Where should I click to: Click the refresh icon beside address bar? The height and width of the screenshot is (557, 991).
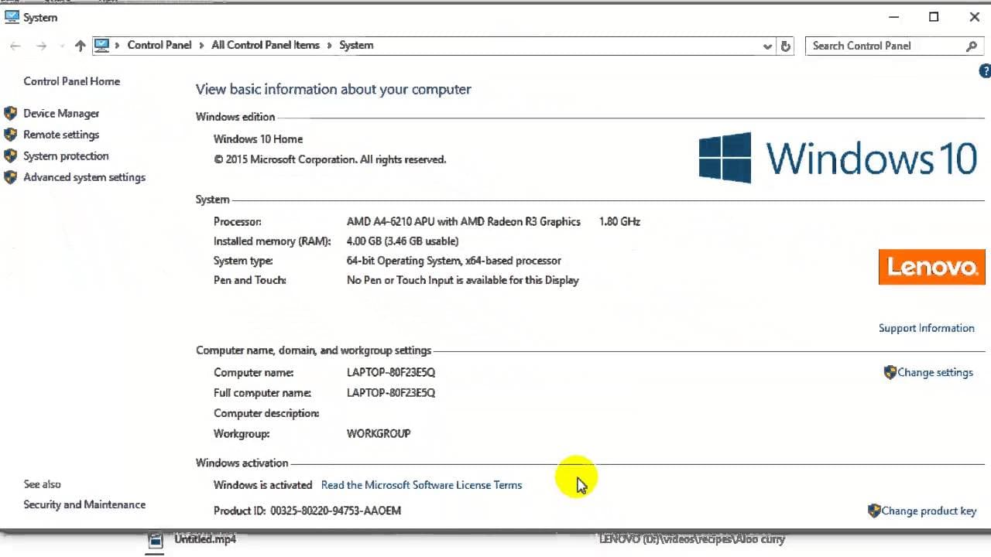point(785,46)
